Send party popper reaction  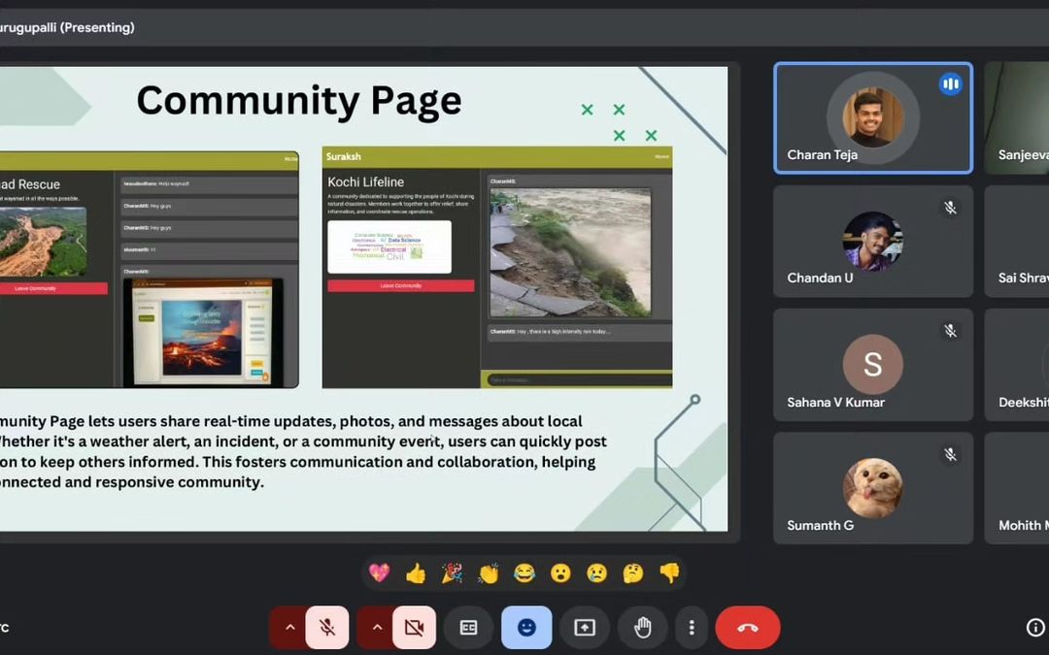click(453, 573)
